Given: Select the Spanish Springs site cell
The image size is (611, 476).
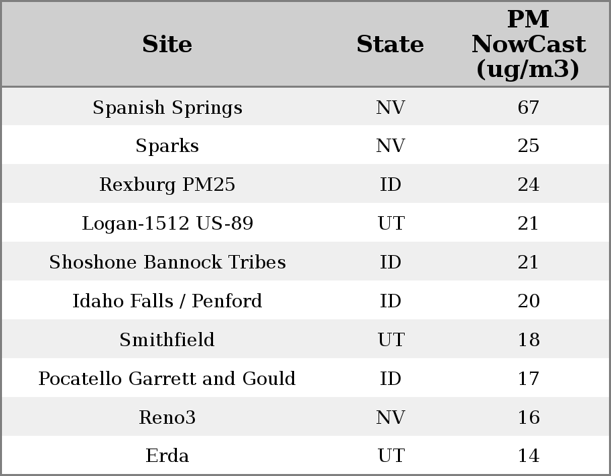Looking at the screenshot, I should click(167, 107).
